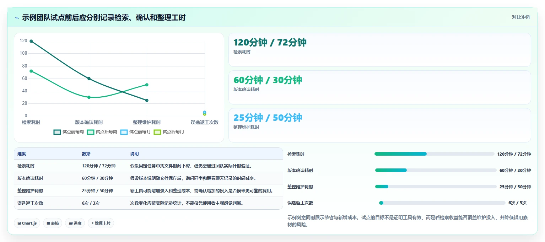Click the 6次 / 3次 progress value label
The image size is (545, 242).
(x=517, y=203)
